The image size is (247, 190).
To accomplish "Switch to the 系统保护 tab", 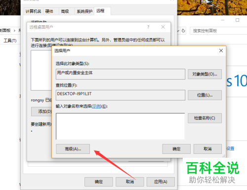I will click(84, 11).
